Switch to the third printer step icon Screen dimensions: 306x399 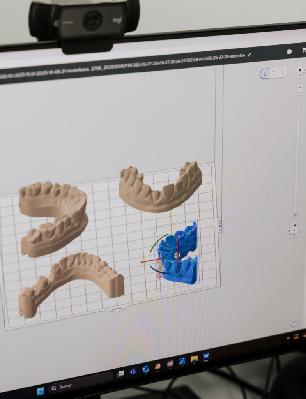click(x=283, y=72)
